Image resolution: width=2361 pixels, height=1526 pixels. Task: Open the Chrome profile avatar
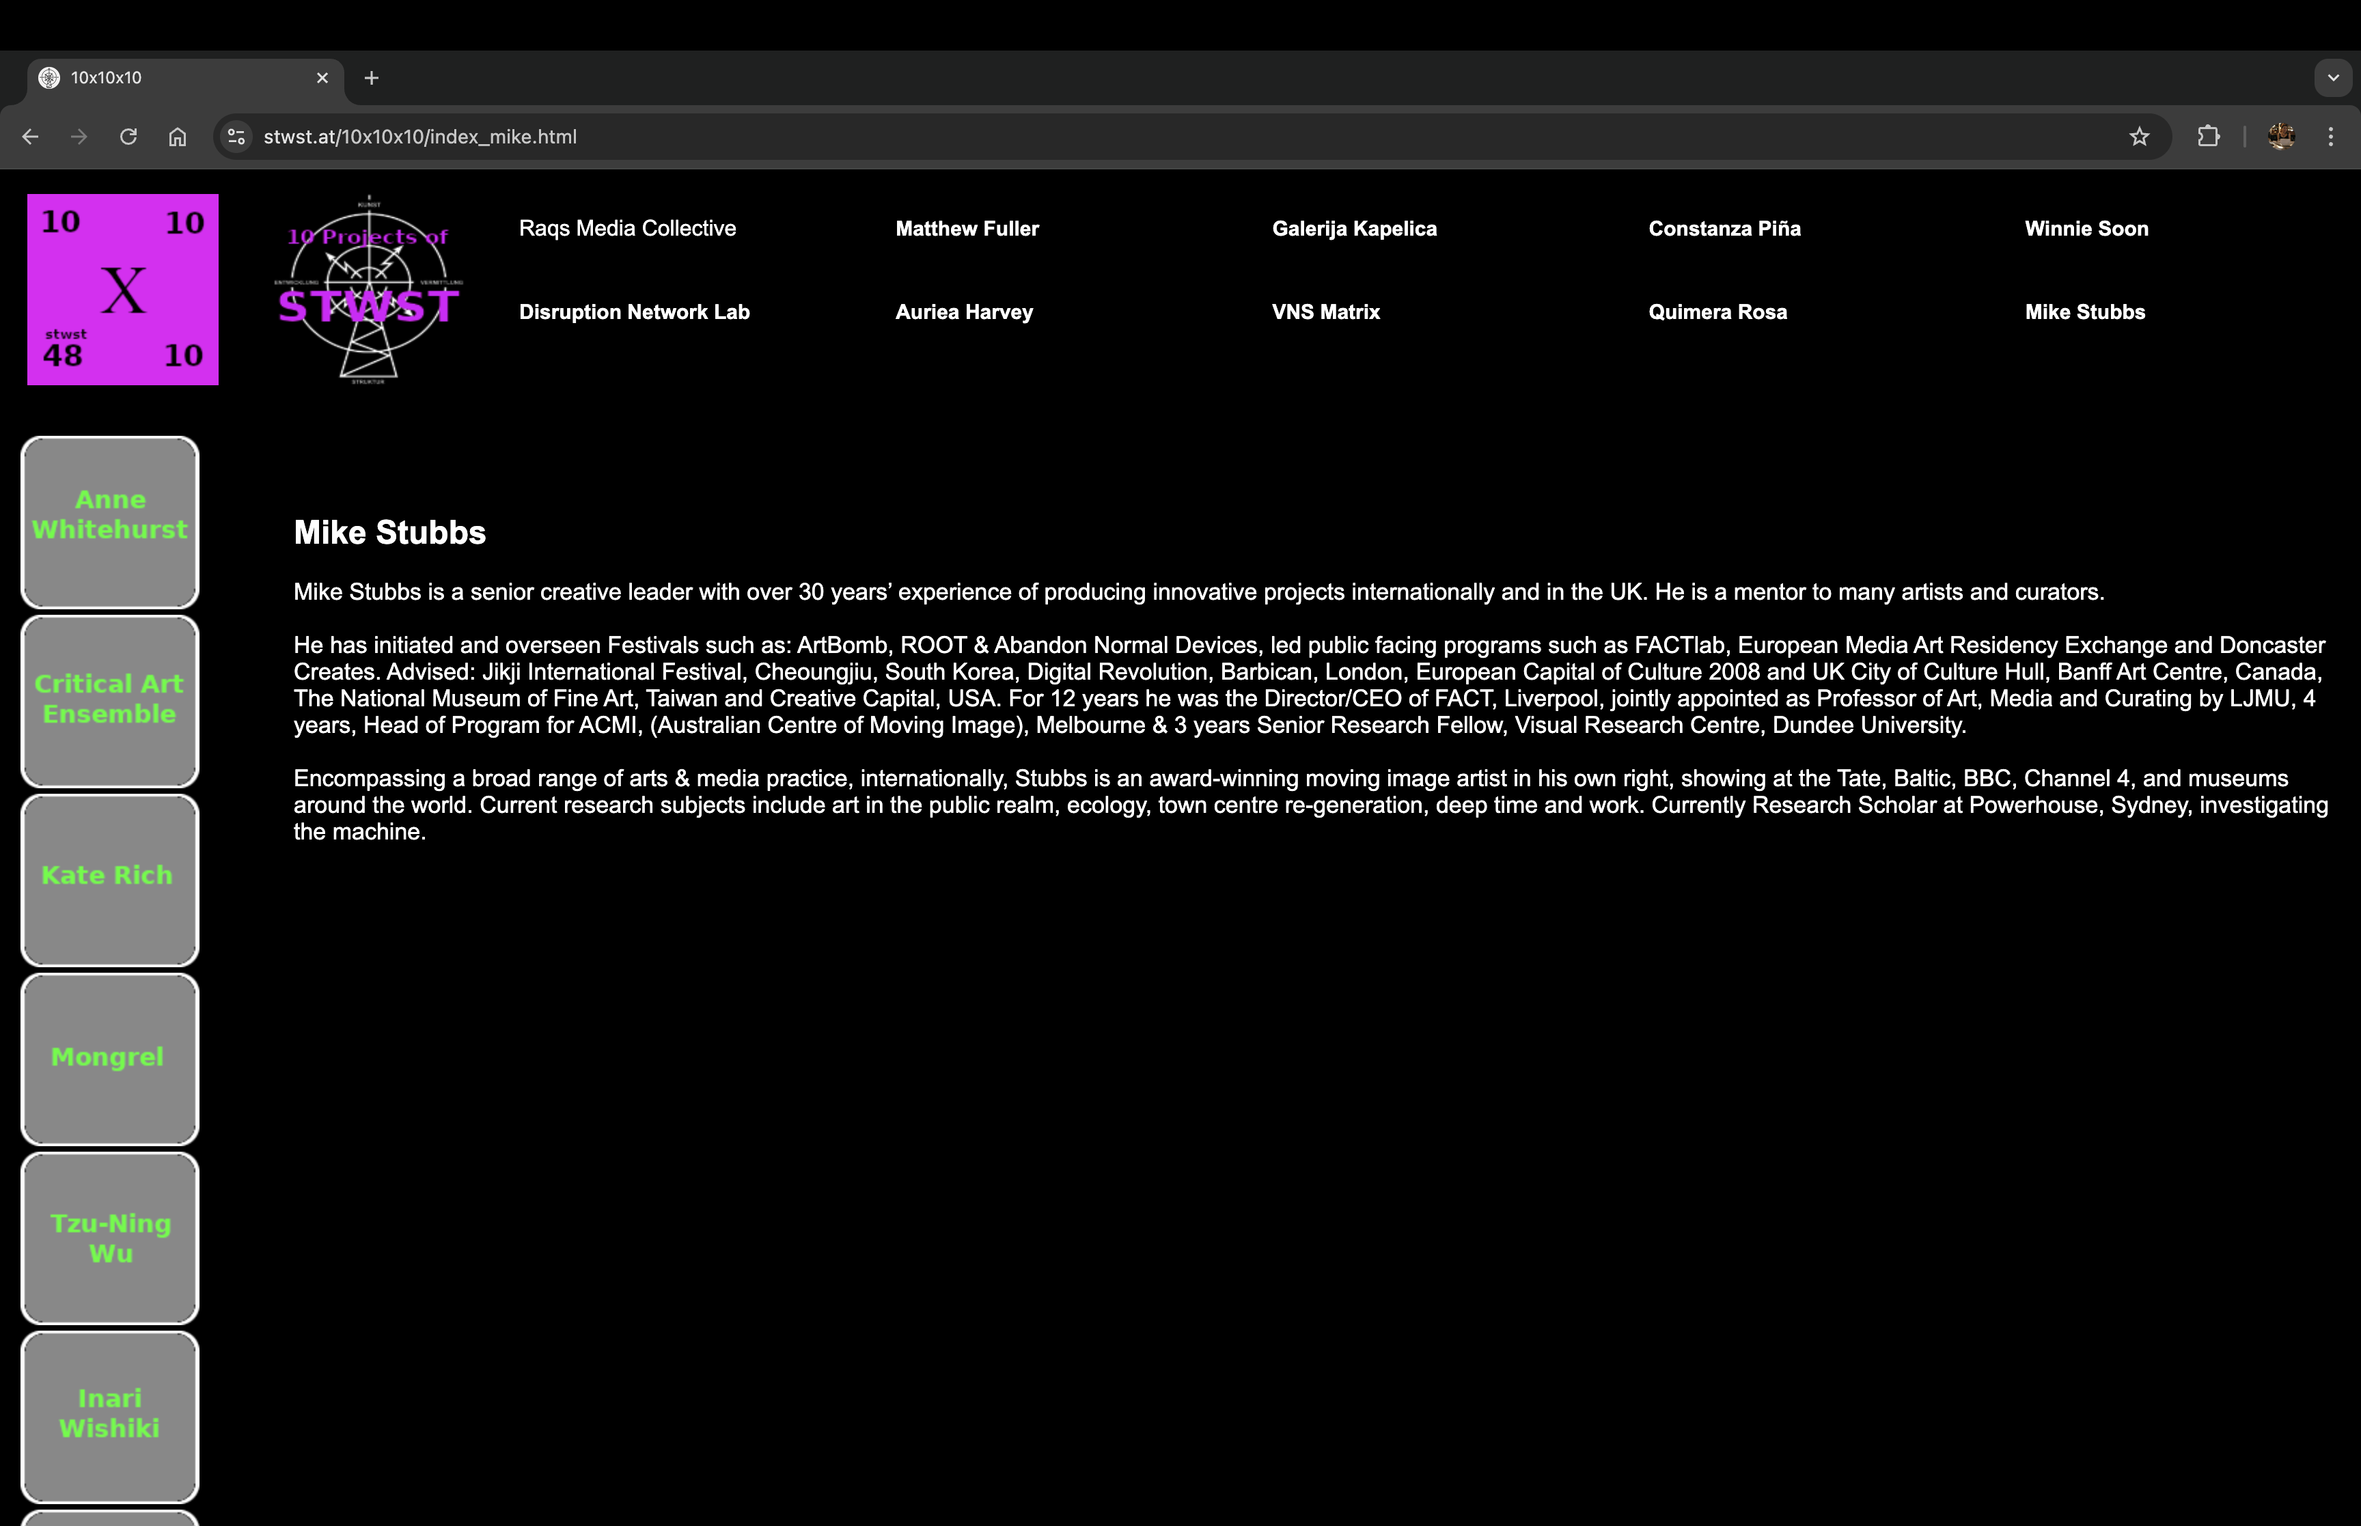2281,137
